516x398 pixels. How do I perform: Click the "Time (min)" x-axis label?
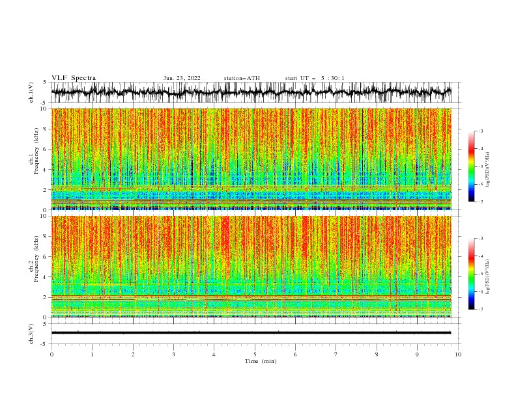click(x=261, y=361)
